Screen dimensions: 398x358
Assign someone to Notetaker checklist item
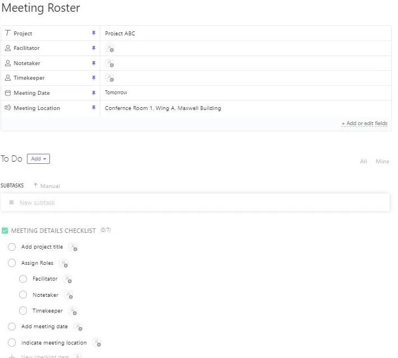pyautogui.click(x=69, y=295)
